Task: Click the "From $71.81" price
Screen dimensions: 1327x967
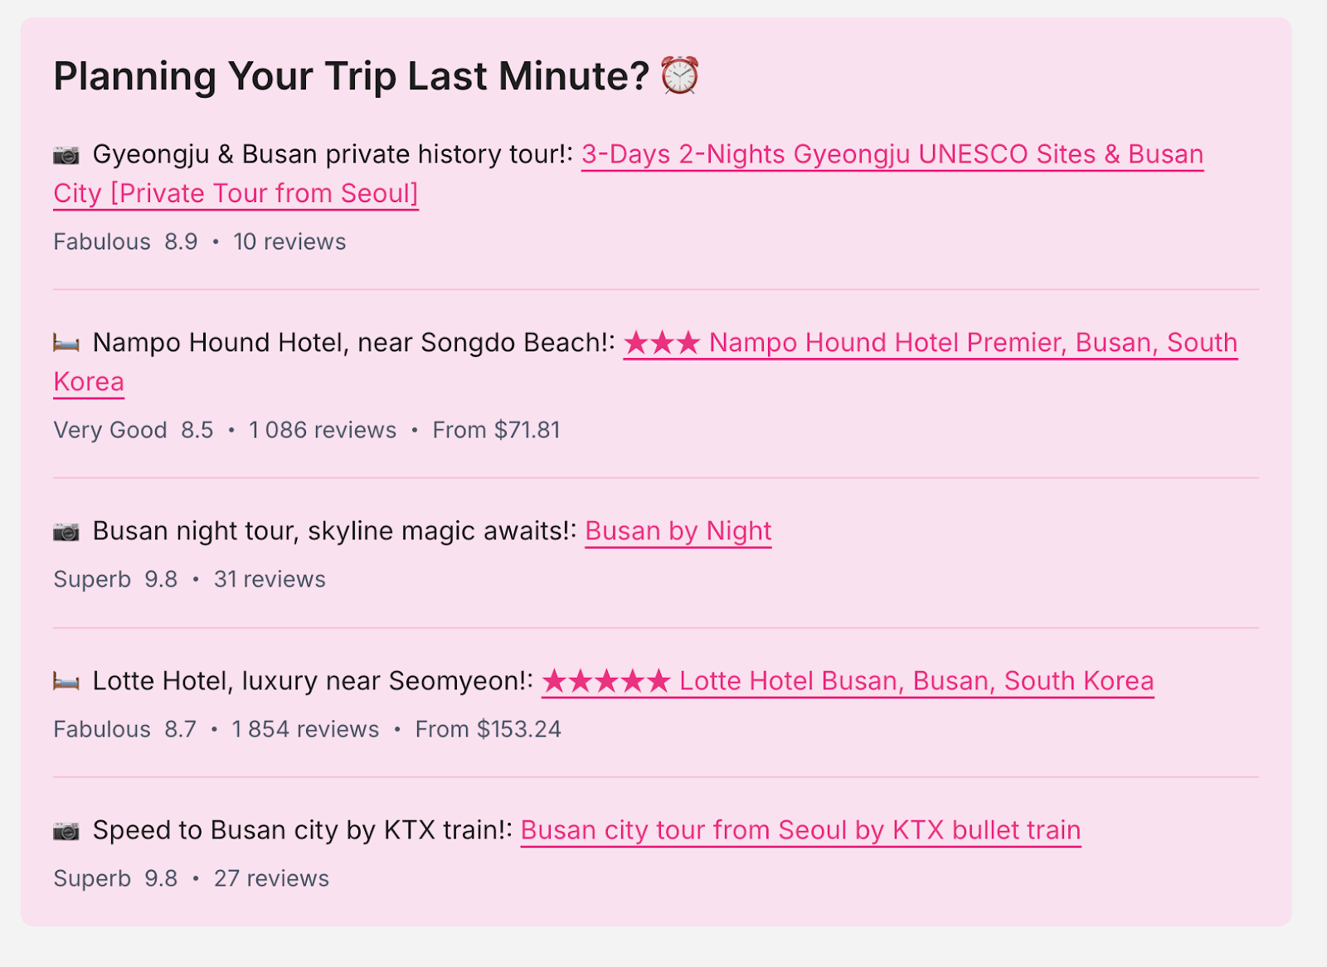Action: tap(496, 430)
